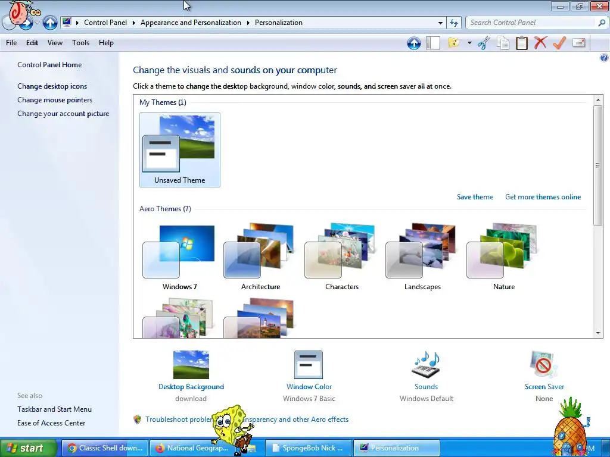Click the Up one level toolbar icon
610x457 pixels.
[x=414, y=43]
